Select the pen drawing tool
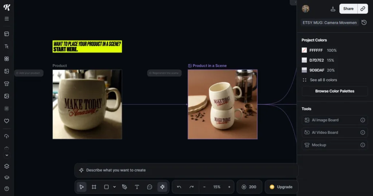The image size is (373, 196). [x=125, y=187]
